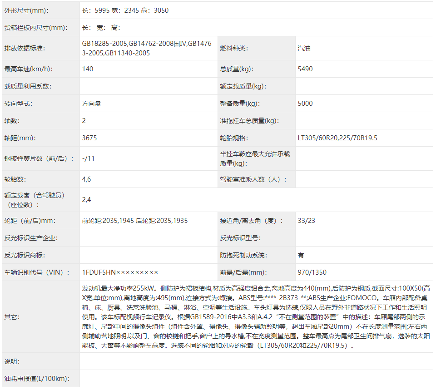This screenshot has width=436, height=390.
Task: Click the 防抱死制动系统 label
Action: (x=243, y=256)
